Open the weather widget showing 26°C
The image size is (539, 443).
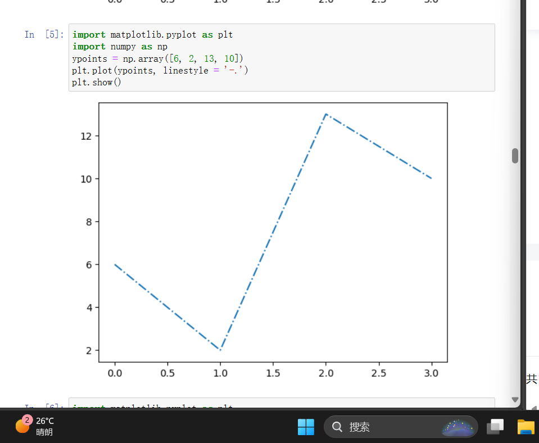34,426
